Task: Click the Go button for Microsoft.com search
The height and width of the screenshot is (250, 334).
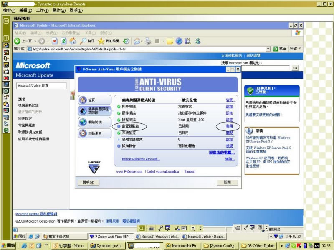Action: 295,68
